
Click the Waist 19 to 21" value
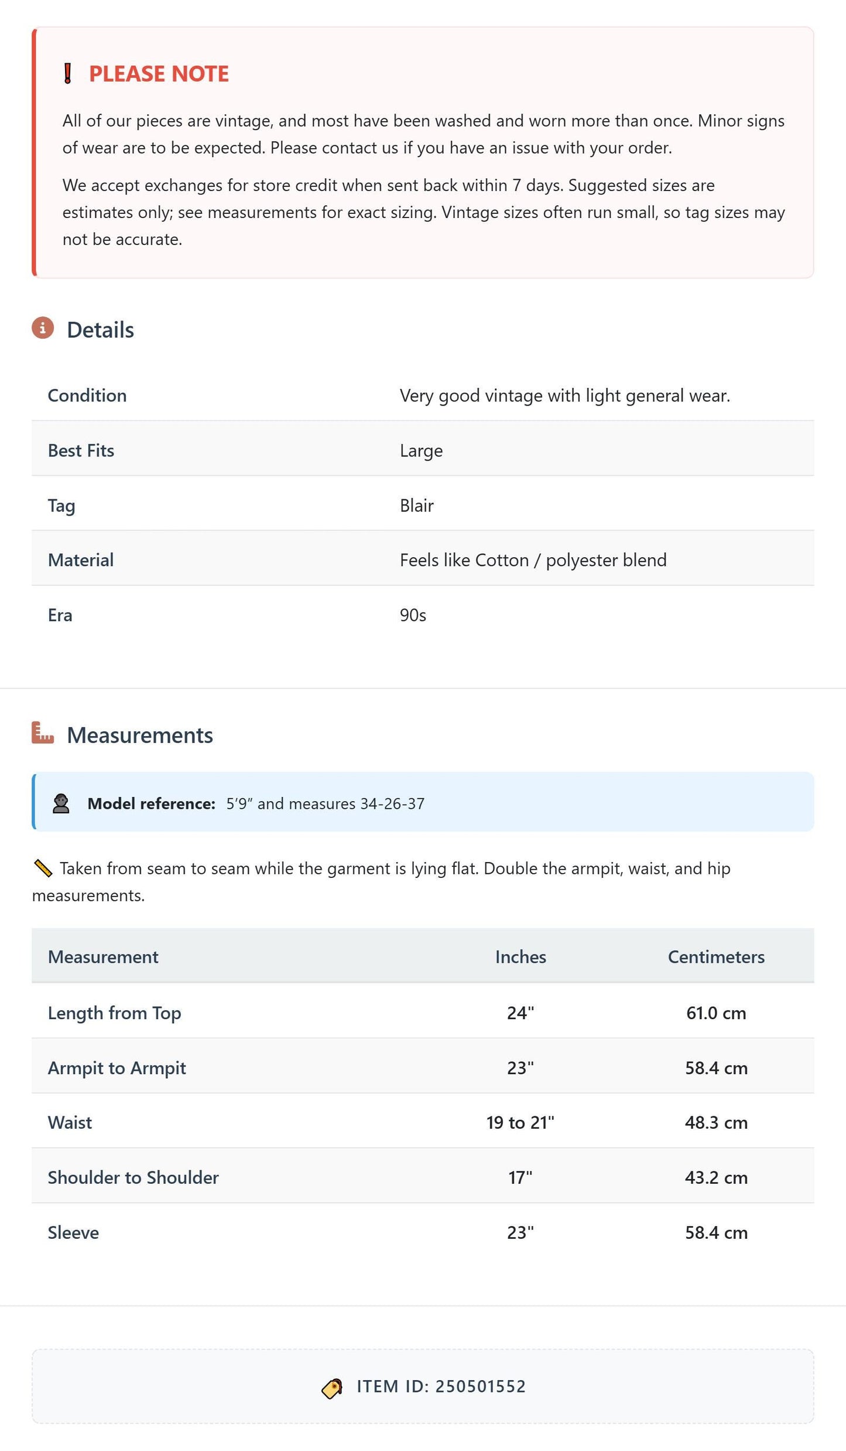[x=520, y=1122]
